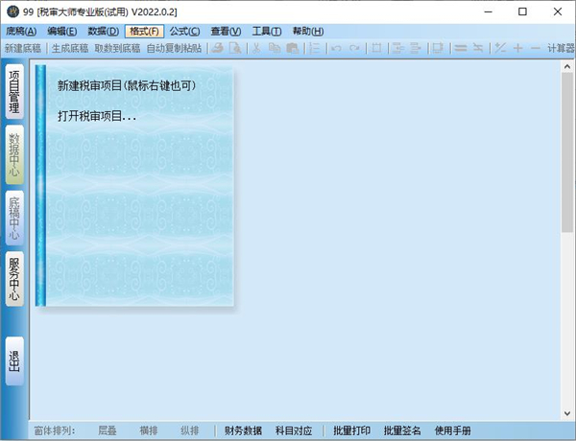
Task: Open the 帮助(H) menu
Action: 308,32
